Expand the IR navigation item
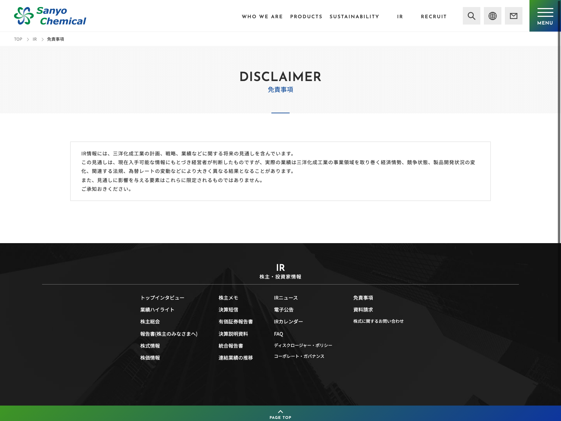561x421 pixels. [x=400, y=16]
